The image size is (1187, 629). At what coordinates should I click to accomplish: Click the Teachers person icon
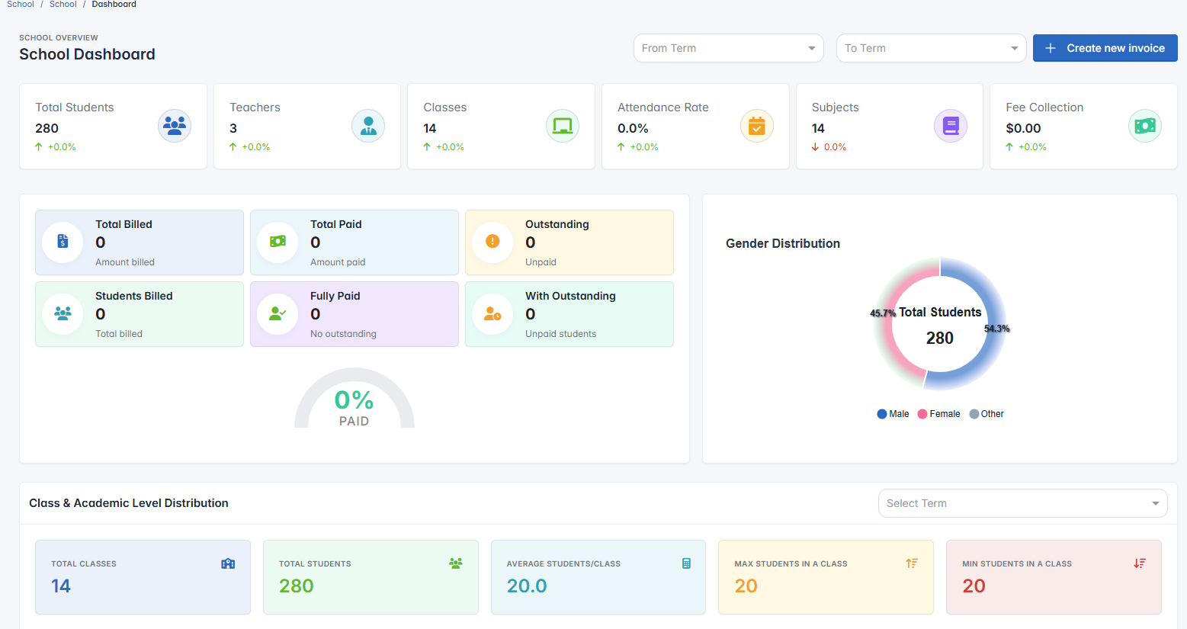[368, 126]
